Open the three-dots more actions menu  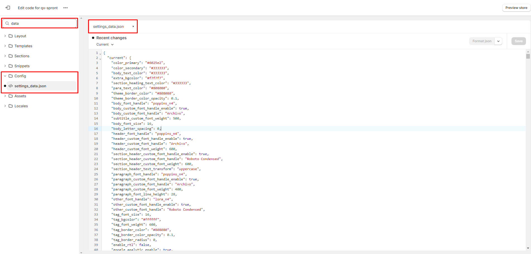(x=66, y=8)
